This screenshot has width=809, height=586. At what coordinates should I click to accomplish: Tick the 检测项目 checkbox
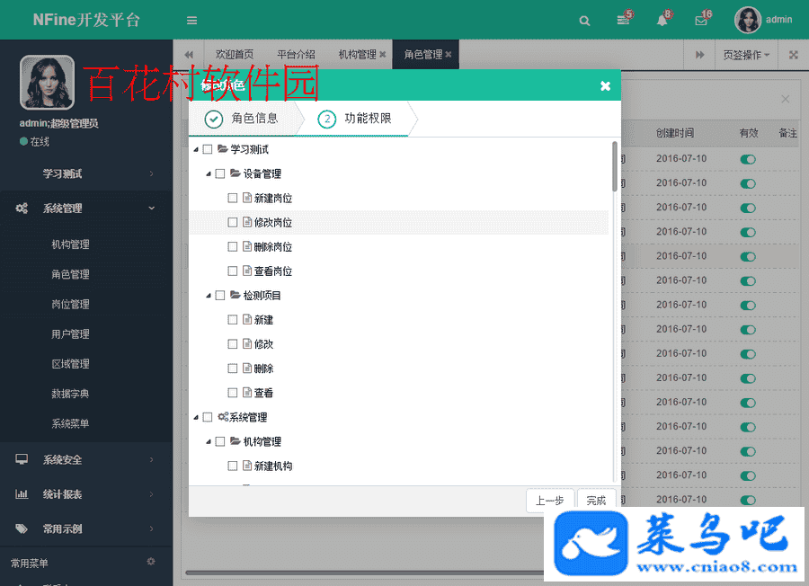[x=220, y=295]
